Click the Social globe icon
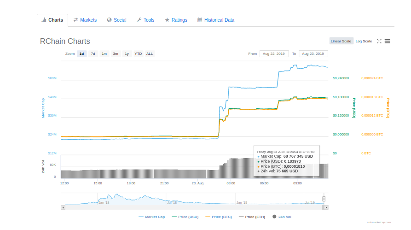 pyautogui.click(x=109, y=20)
